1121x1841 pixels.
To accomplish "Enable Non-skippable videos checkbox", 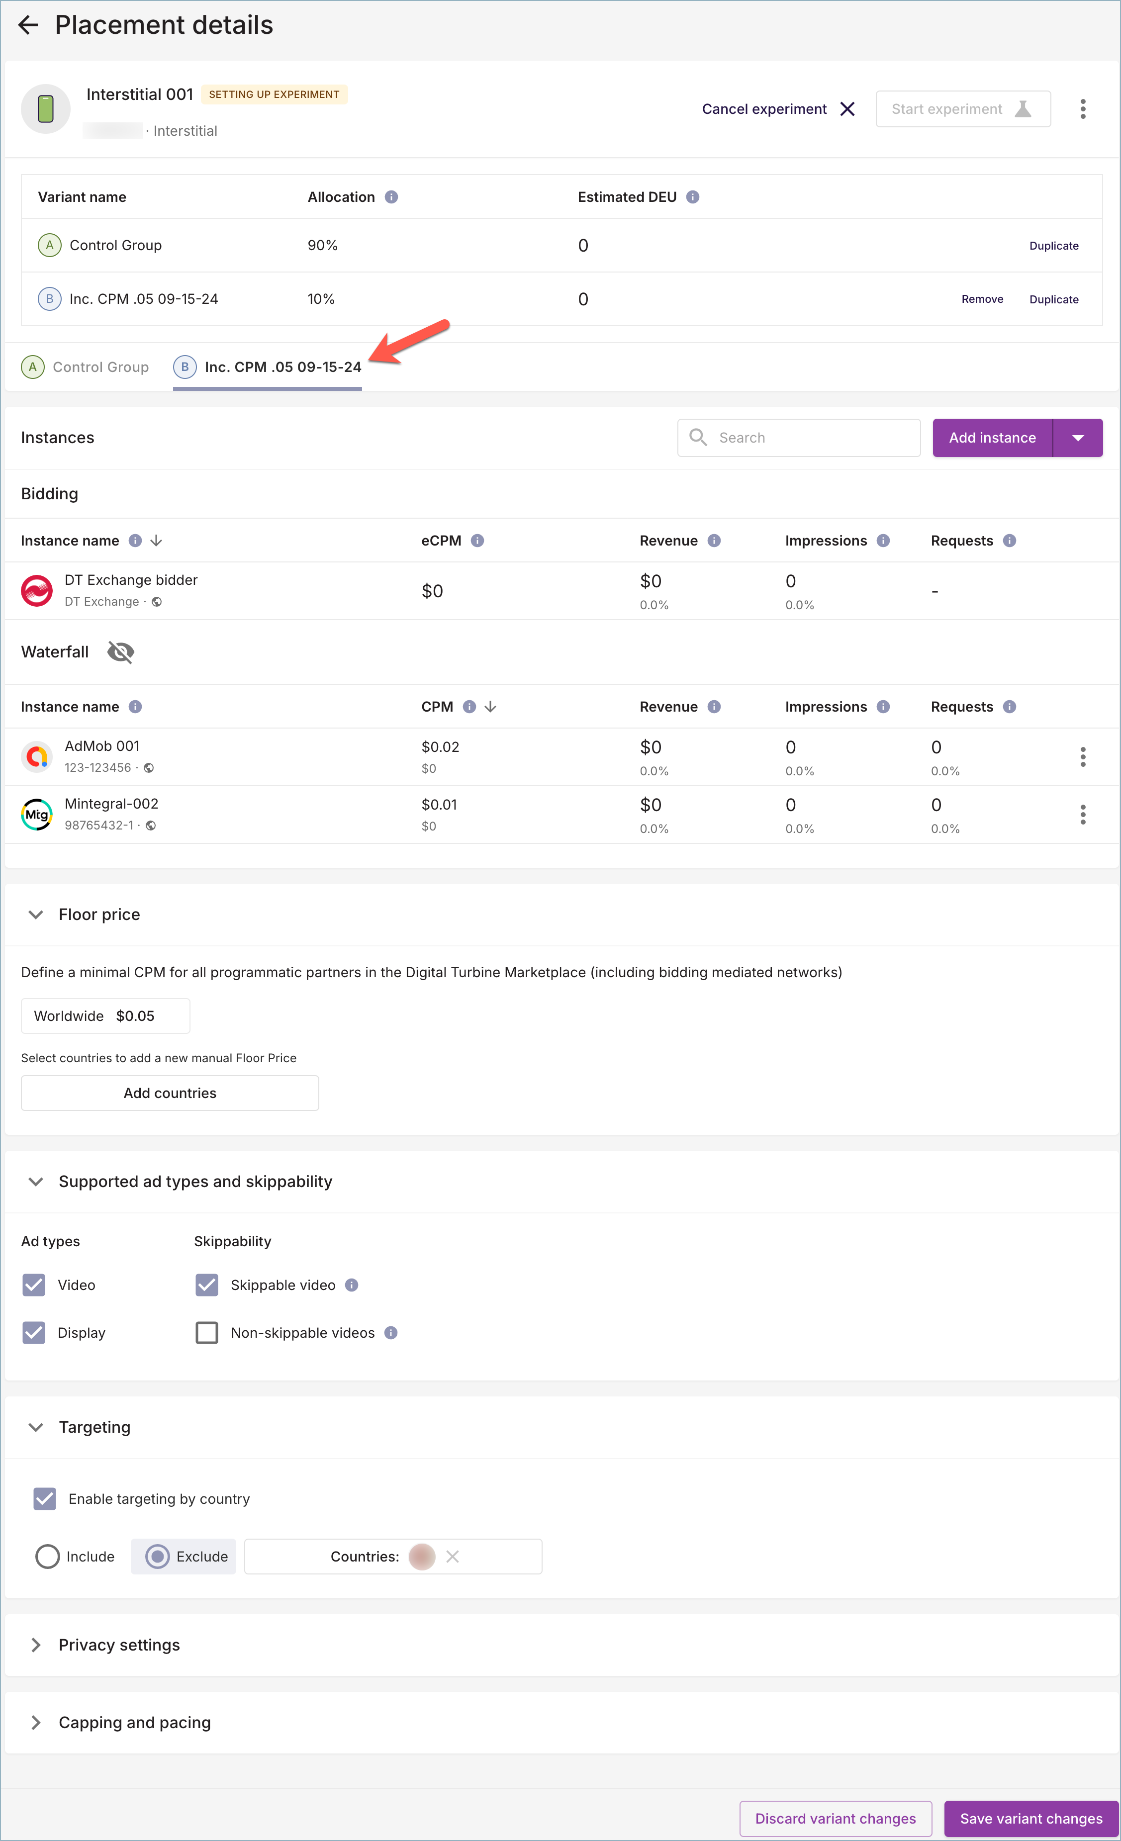I will click(x=207, y=1333).
